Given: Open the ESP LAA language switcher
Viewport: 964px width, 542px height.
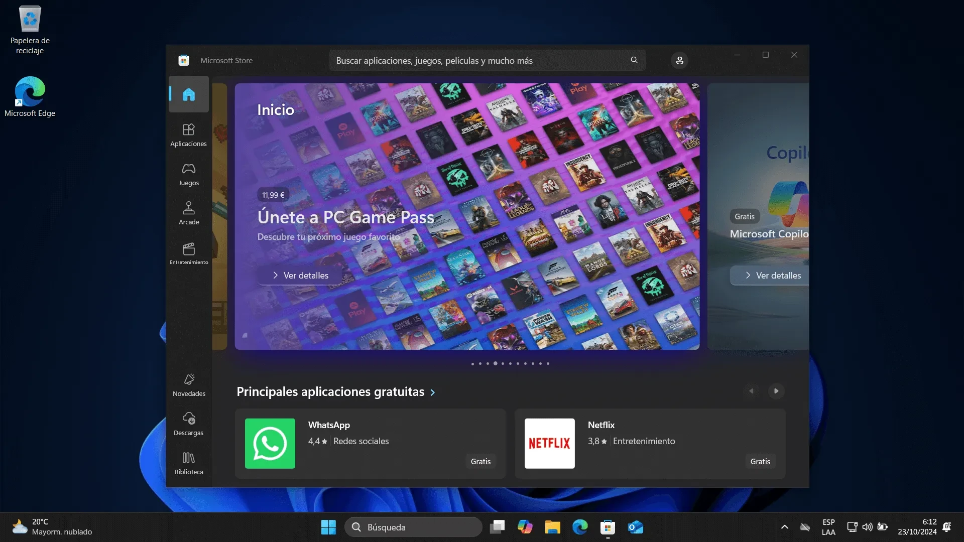Looking at the screenshot, I should [x=828, y=527].
